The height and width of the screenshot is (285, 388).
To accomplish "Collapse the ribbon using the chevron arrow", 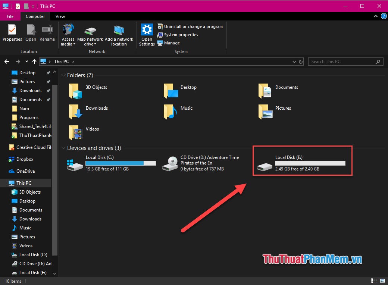I will coord(375,16).
